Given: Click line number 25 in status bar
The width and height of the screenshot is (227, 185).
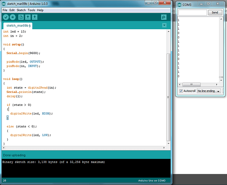Looking at the screenshot, I should click(5, 181).
